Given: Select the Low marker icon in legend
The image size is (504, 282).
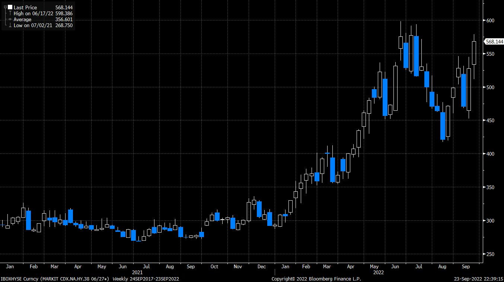Looking at the screenshot, I should pyautogui.click(x=10, y=25).
